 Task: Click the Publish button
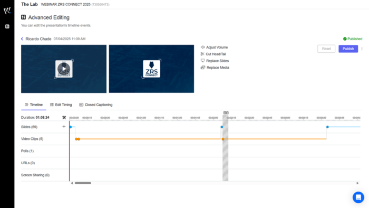tap(348, 49)
